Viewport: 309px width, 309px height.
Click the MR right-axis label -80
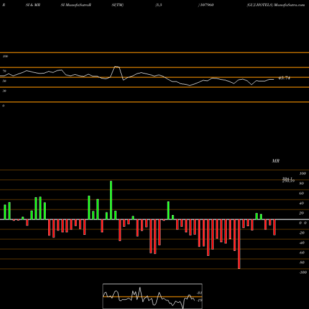coord(302,263)
